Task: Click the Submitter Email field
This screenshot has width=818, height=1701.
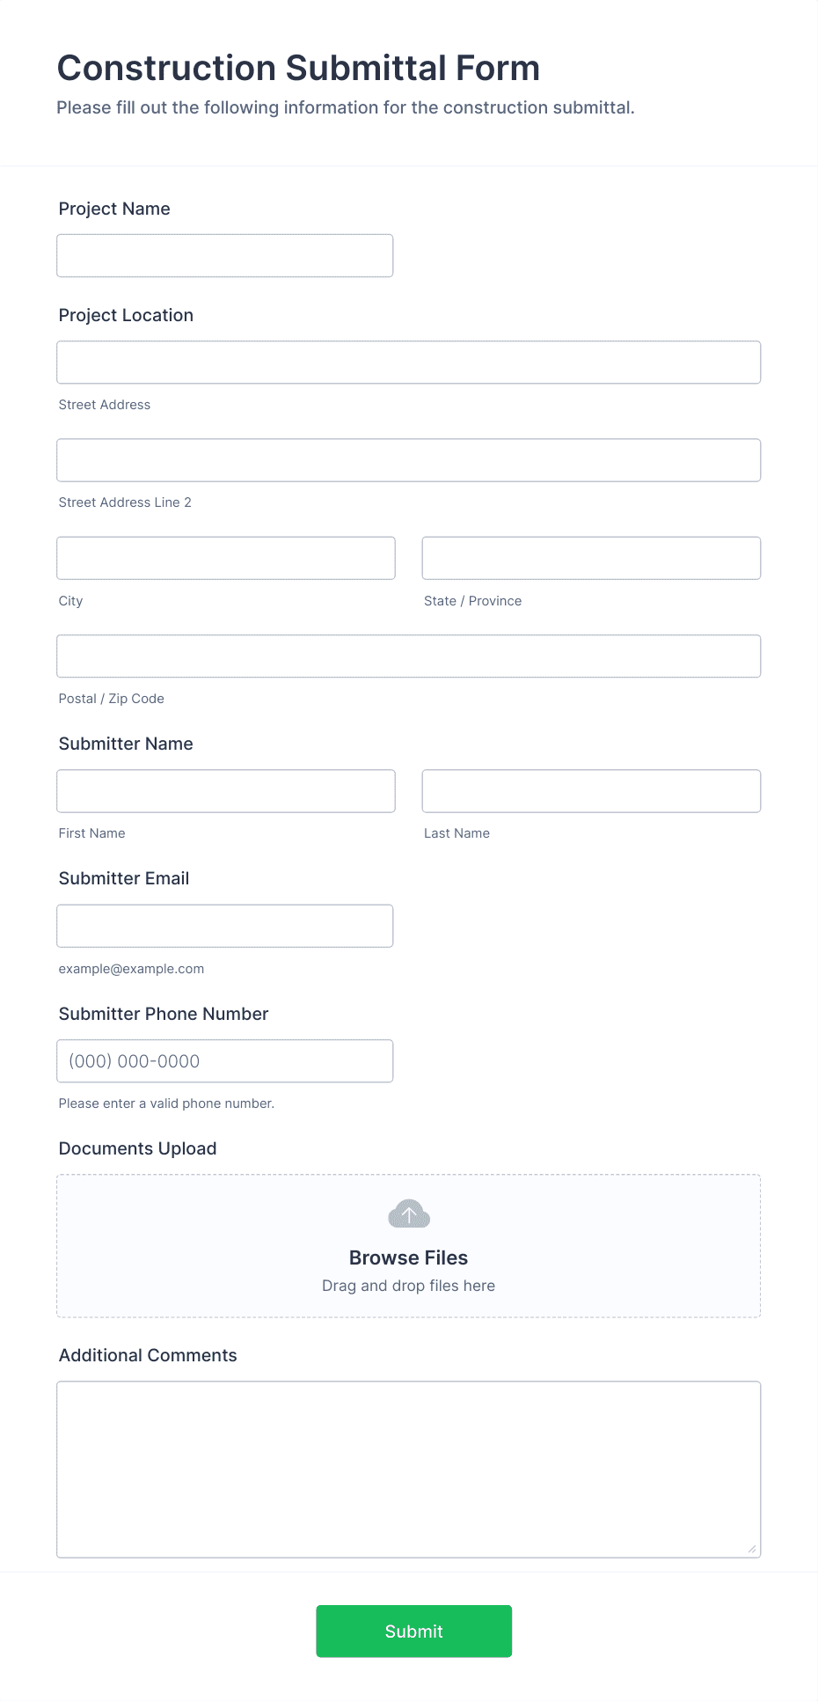Action: pyautogui.click(x=224, y=926)
